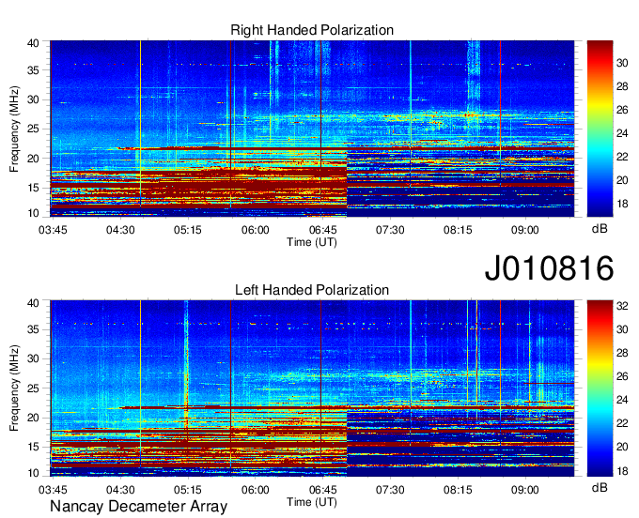Click "Time (UT)" label under Right Handed plot

point(312,242)
